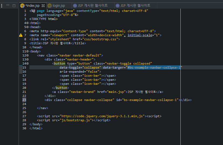Collapse the html tag fold on line 4

point(28,23)
